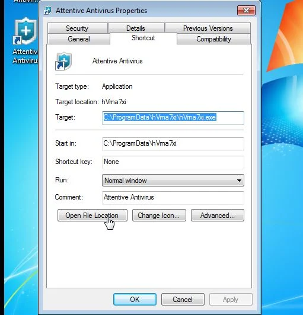Click the Start in input field
This screenshot has height=315, width=303.
(173, 144)
